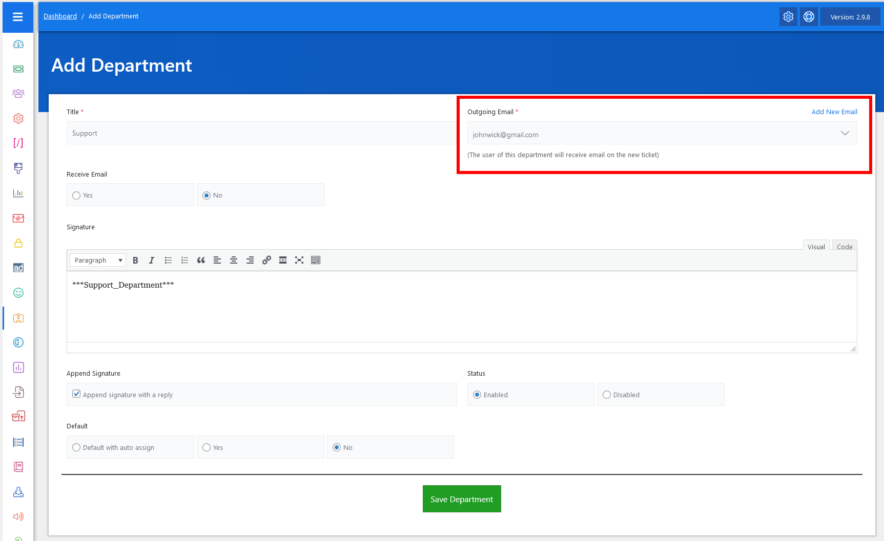The image size is (884, 541).
Task: Click the hamburger menu icon
Action: pos(18,17)
